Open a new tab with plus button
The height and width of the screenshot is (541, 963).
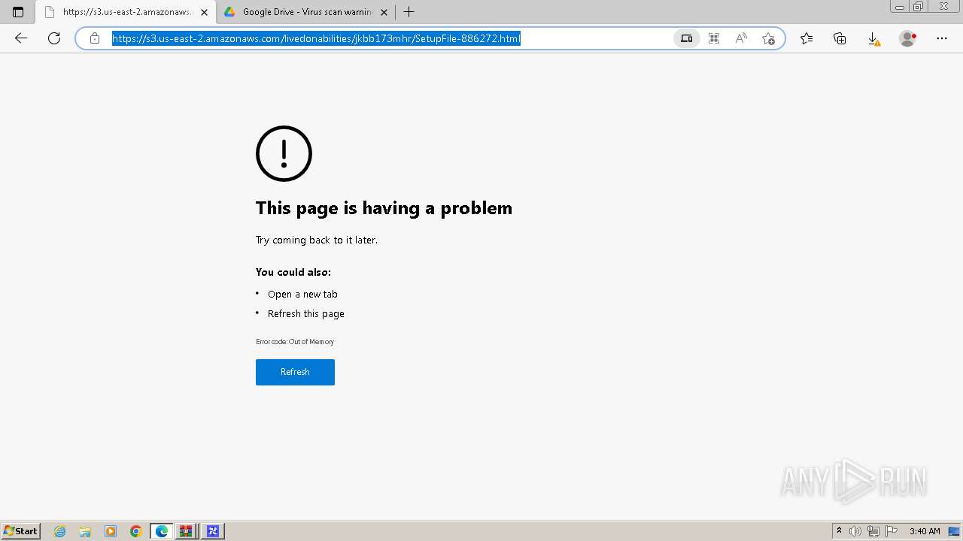(x=409, y=12)
